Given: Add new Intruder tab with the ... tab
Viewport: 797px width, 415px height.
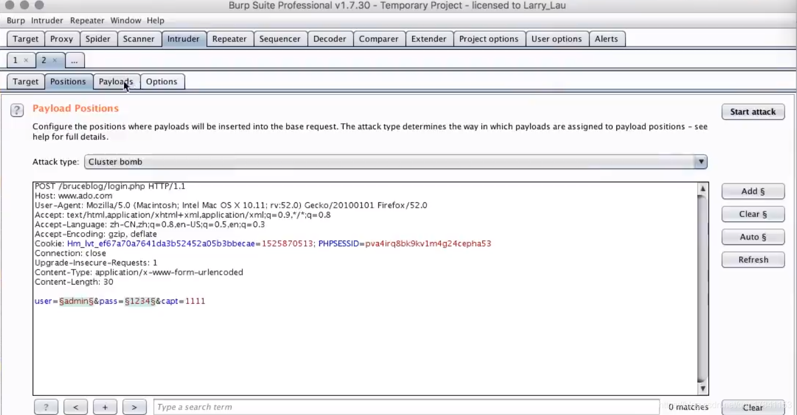Looking at the screenshot, I should [75, 61].
